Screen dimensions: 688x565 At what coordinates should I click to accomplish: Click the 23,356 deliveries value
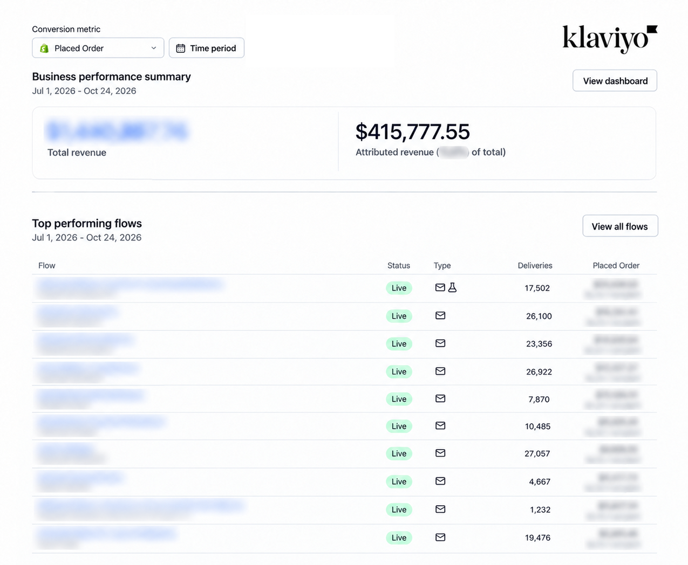click(x=539, y=343)
